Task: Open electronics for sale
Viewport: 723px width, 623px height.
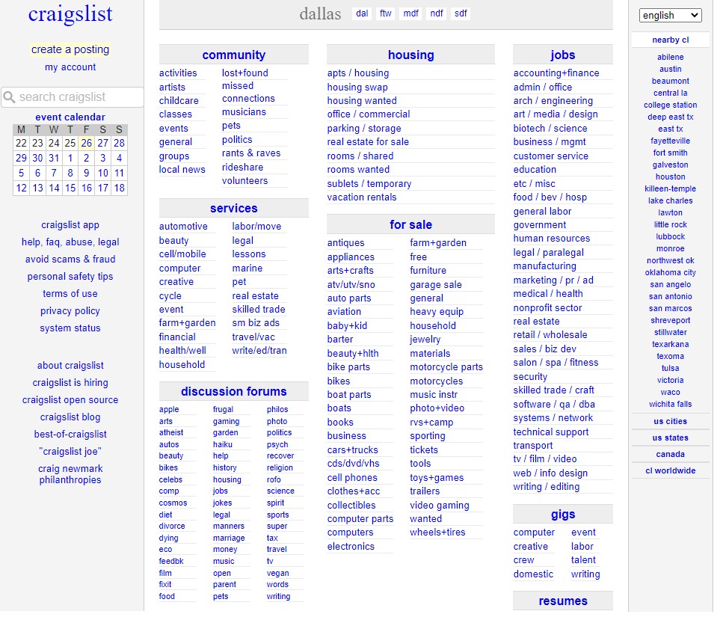Action: point(351,547)
